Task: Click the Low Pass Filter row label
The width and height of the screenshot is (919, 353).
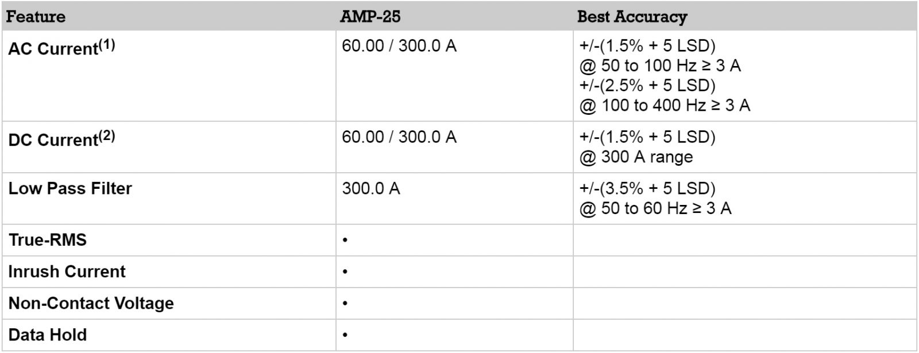Action: pos(70,188)
